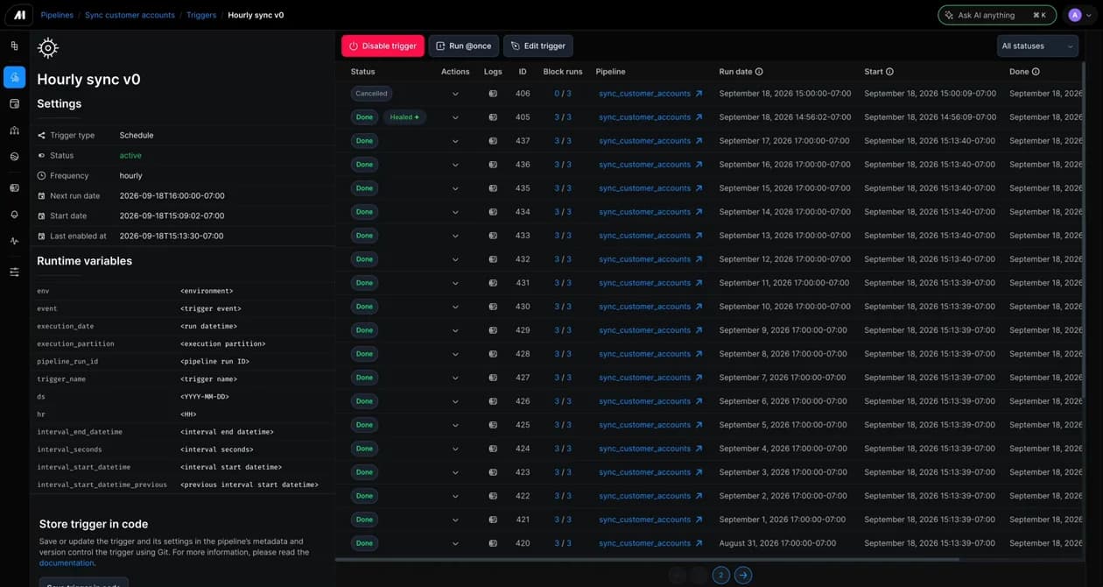Select the highlighted pipelines icon in the left sidebar
The width and height of the screenshot is (1103, 587).
(x=14, y=77)
